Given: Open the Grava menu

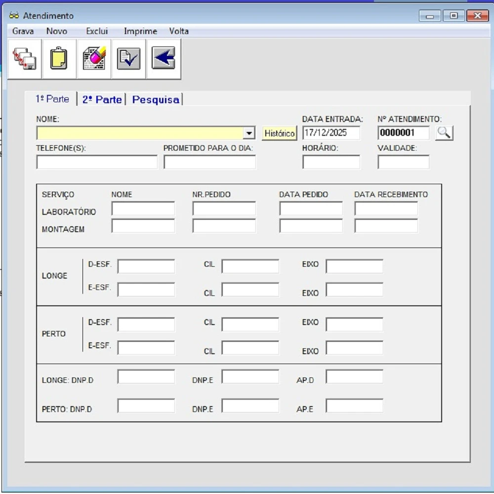Looking at the screenshot, I should point(23,31).
